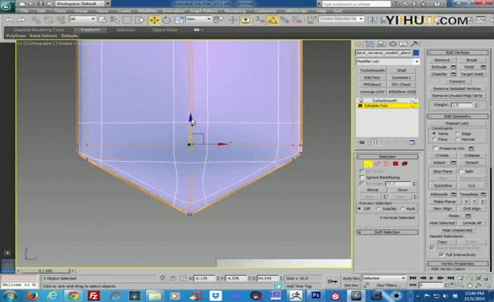This screenshot has width=494, height=302.
Task: Collapse the Edit Geometry rollout
Action: pyautogui.click(x=458, y=116)
